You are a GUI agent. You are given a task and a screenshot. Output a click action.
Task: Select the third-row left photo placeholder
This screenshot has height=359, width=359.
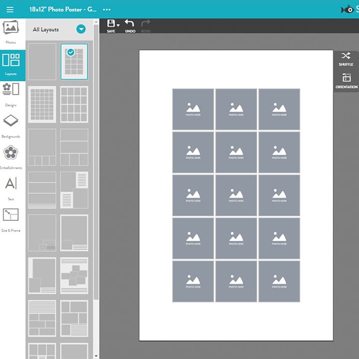[193, 195]
